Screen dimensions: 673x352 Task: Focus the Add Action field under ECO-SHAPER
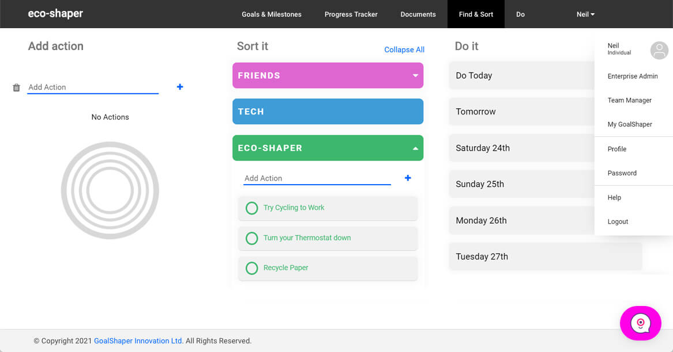pos(317,178)
